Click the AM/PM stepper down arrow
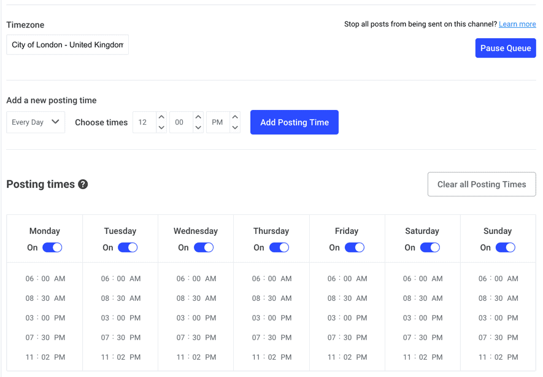Viewport: 543px width, 377px height. (235, 128)
